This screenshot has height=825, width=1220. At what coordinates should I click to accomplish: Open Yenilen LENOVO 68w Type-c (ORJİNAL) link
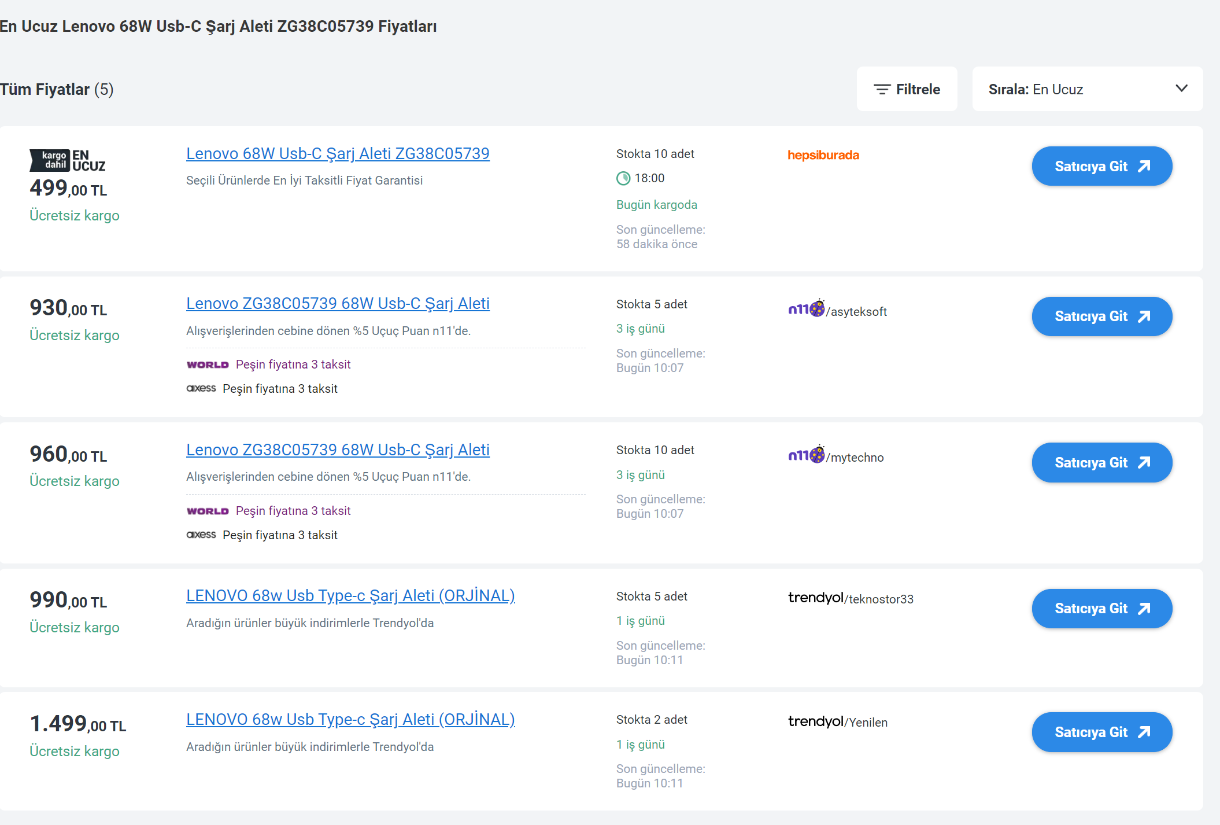(350, 719)
